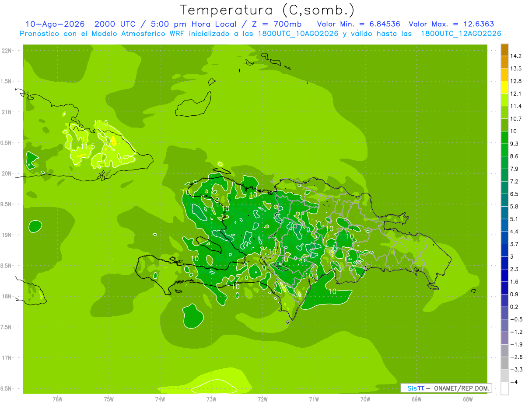The width and height of the screenshot is (525, 405).
Task: Pick the yellow swatch between 12.1 and 12.8
Action: [504, 87]
